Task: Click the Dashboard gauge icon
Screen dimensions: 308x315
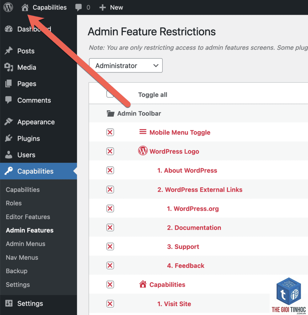Action: 9,29
